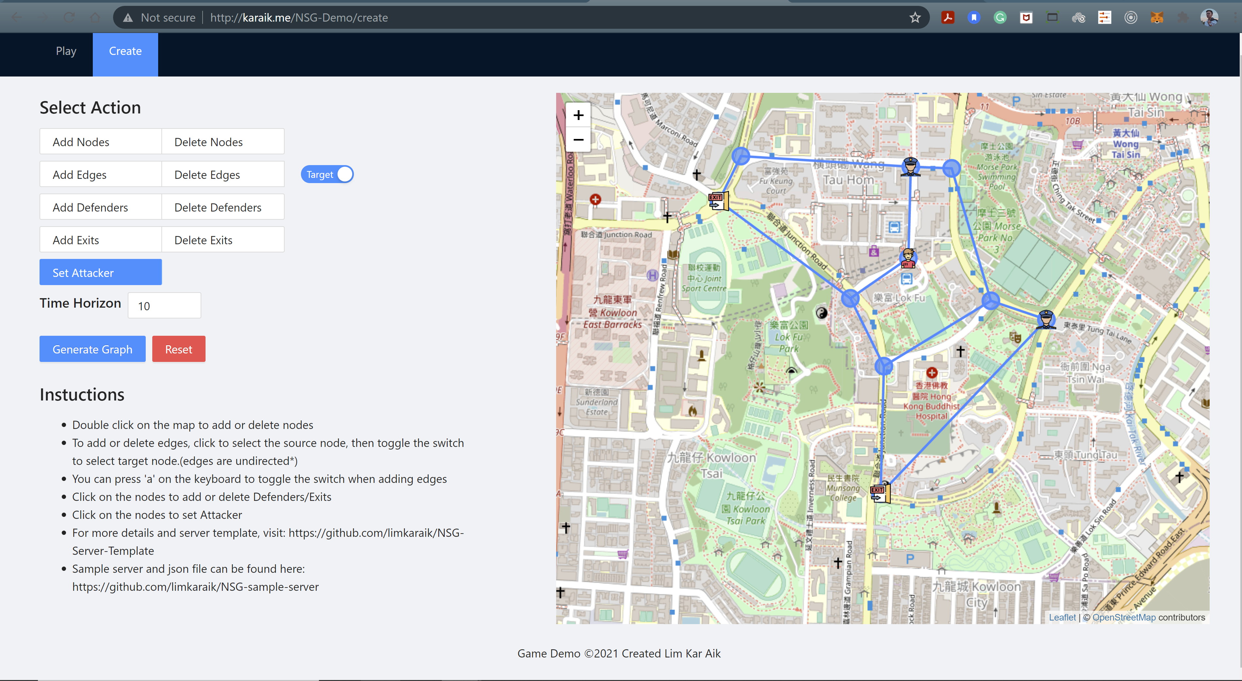Image resolution: width=1242 pixels, height=681 pixels.
Task: Zoom in on the map
Action: (x=578, y=115)
